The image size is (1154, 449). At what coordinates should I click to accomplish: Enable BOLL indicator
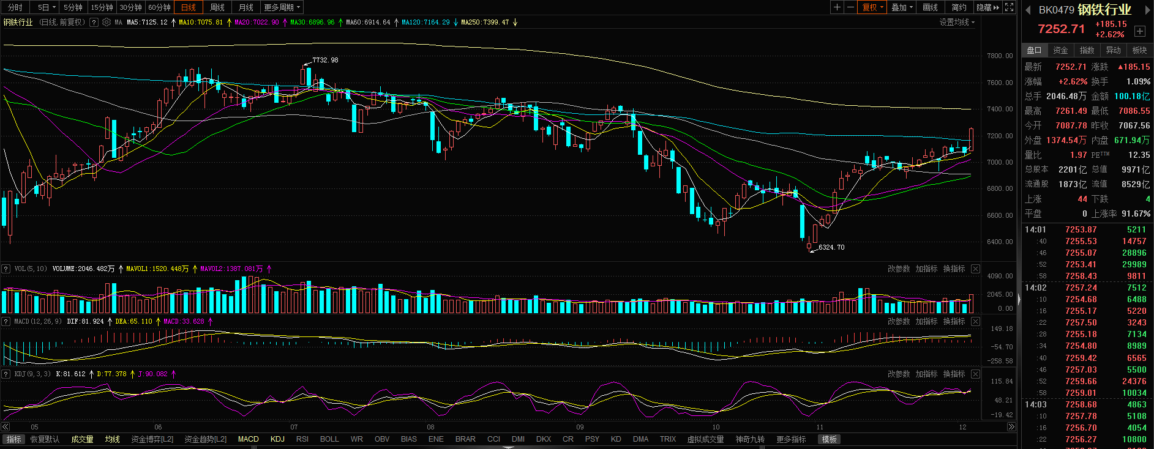point(329,439)
